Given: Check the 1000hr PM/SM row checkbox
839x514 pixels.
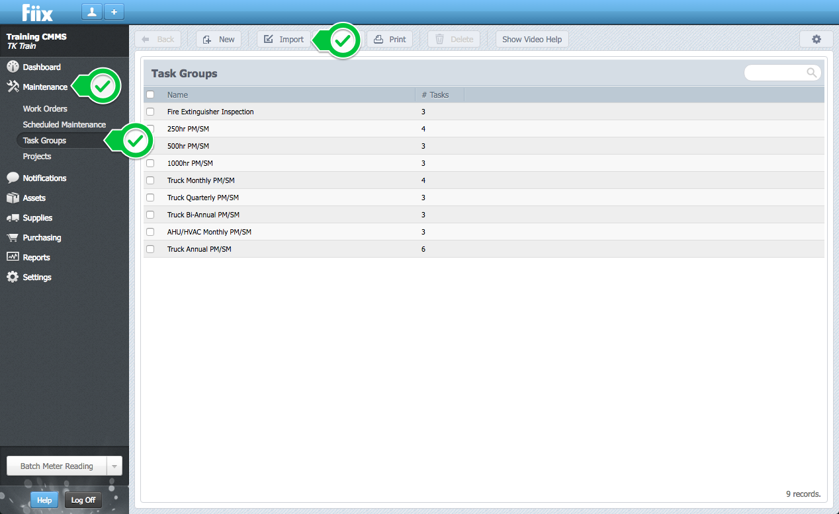Looking at the screenshot, I should click(x=150, y=163).
